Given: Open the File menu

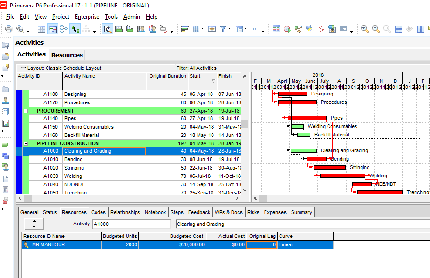Looking at the screenshot, I should tap(10, 17).
